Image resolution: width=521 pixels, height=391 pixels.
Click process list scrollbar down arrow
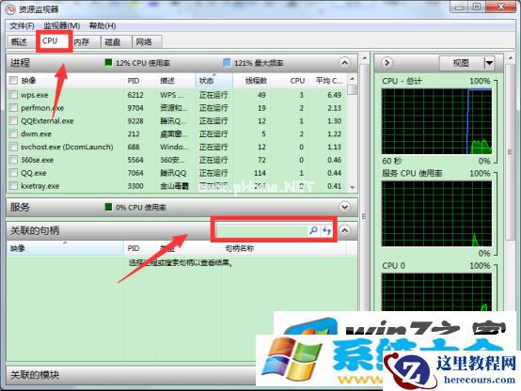353,188
